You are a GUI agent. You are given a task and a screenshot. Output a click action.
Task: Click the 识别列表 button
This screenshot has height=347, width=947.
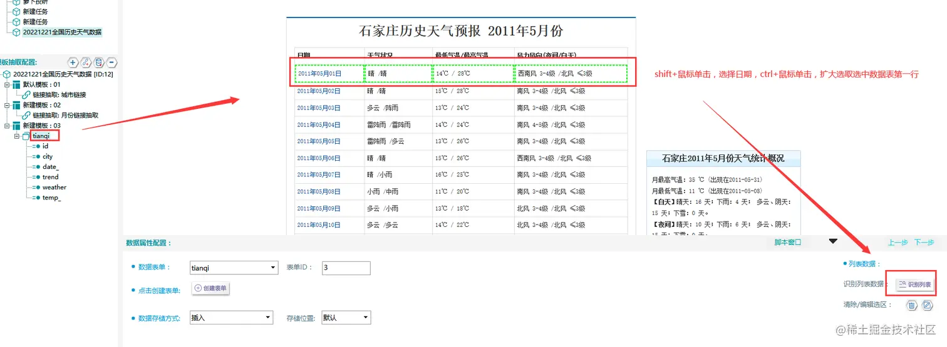[914, 284]
